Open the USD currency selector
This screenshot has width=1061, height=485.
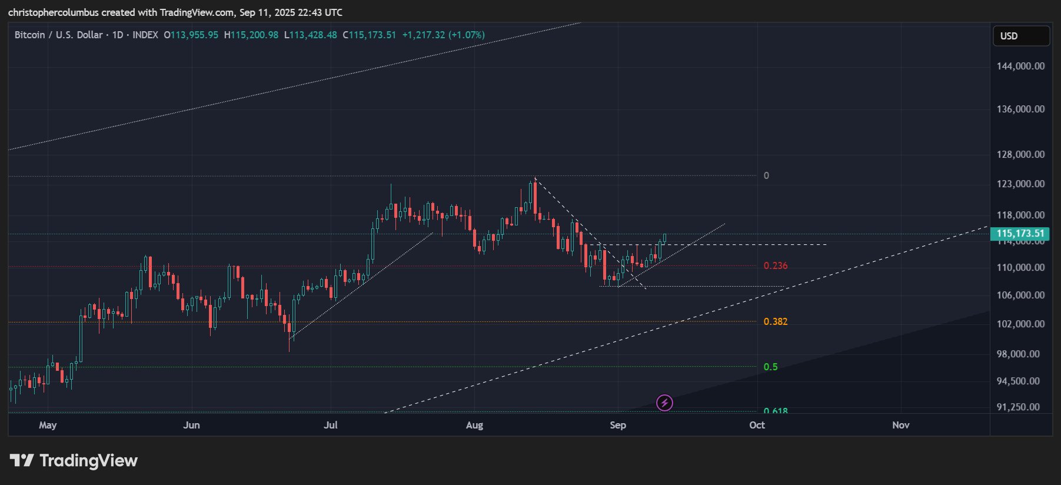(1020, 36)
